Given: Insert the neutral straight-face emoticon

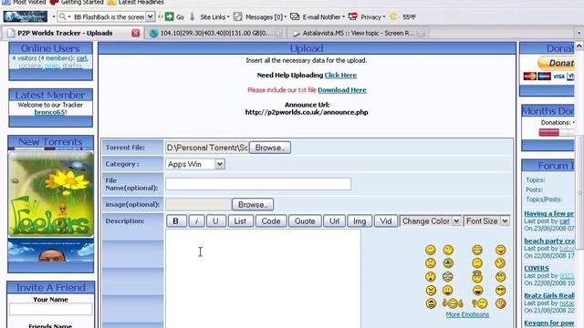Looking at the screenshot, I should coord(477,263).
